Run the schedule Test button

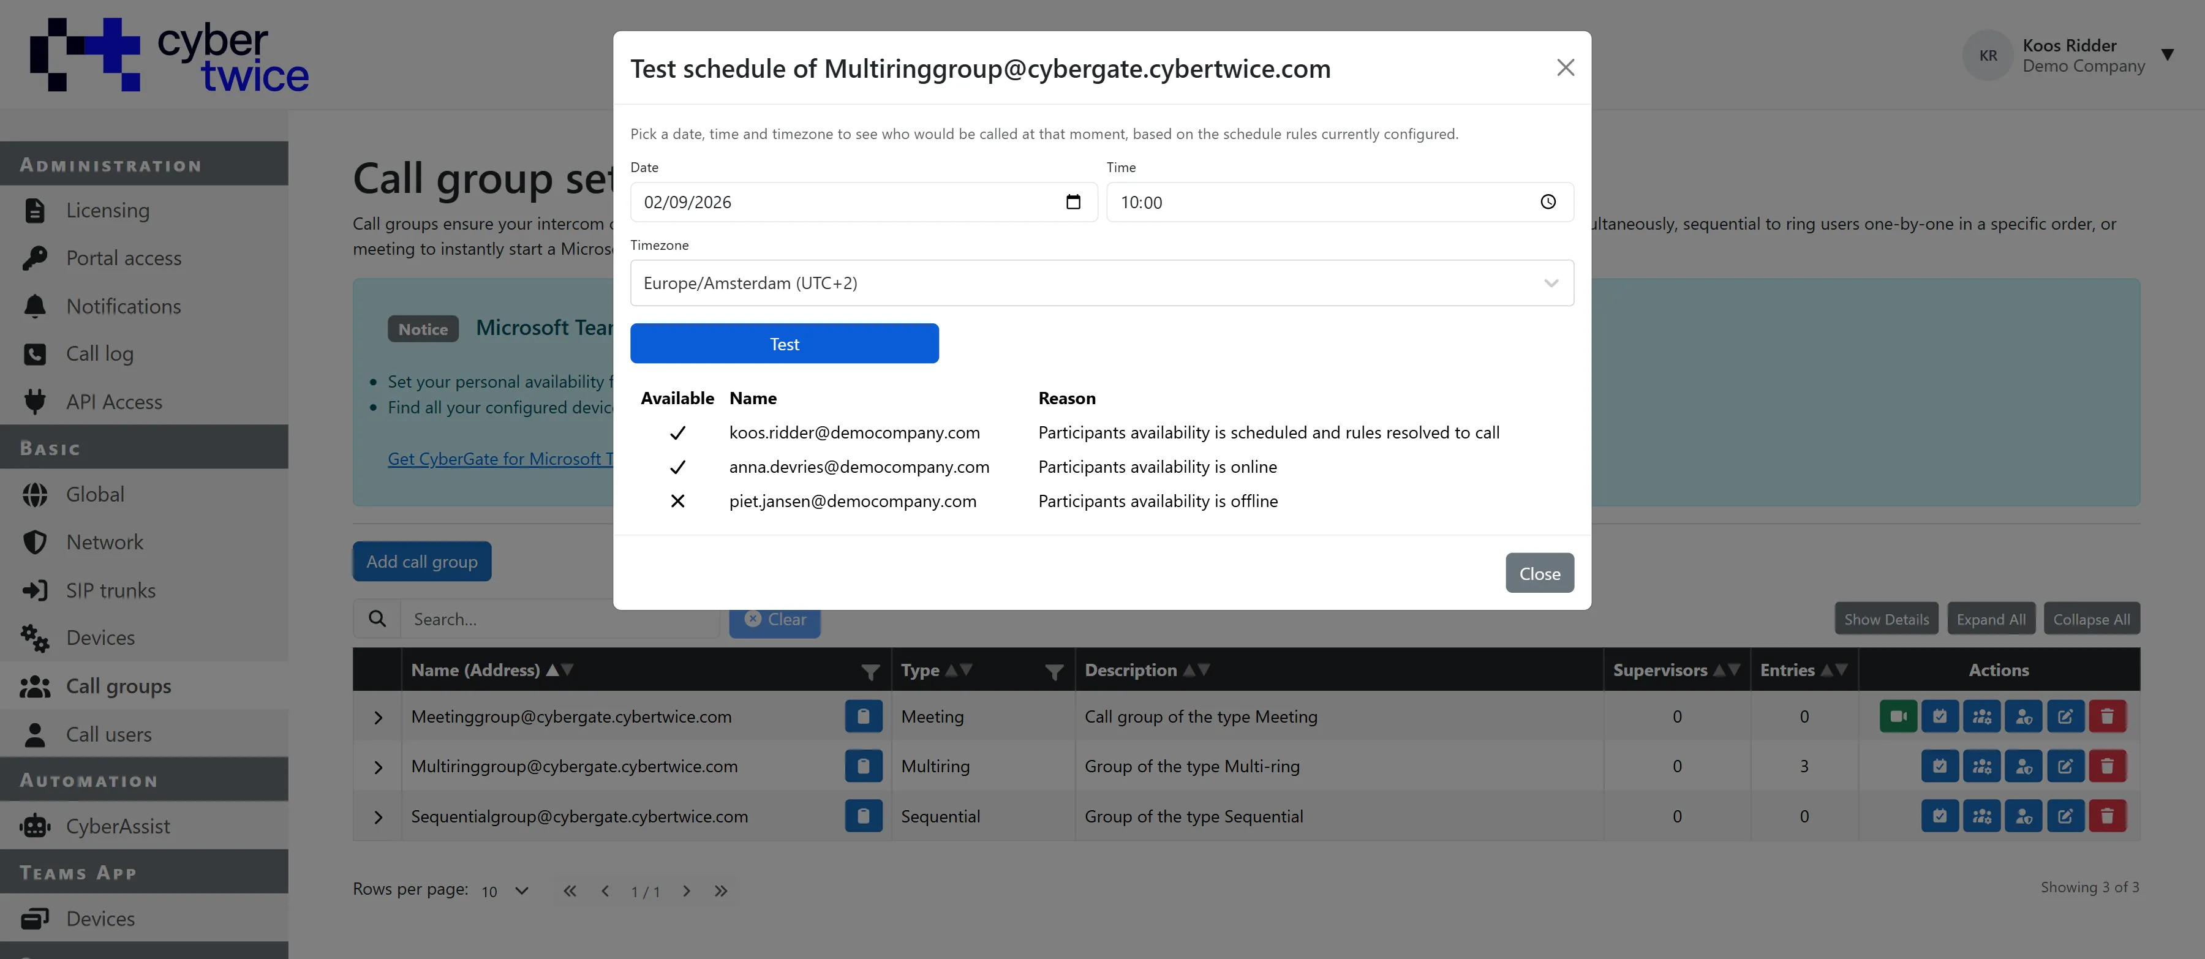(x=784, y=344)
